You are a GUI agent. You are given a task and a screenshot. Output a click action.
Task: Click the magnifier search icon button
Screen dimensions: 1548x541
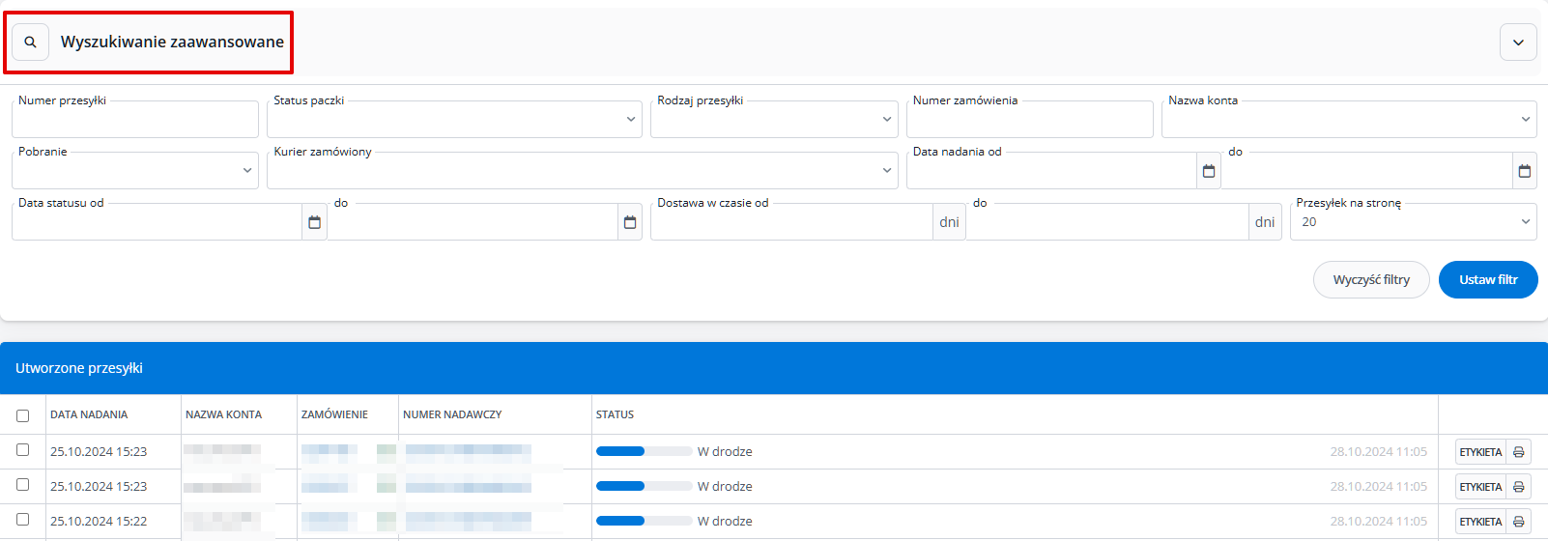tap(30, 43)
